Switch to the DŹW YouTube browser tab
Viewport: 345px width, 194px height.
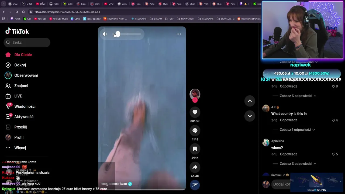point(40,4)
